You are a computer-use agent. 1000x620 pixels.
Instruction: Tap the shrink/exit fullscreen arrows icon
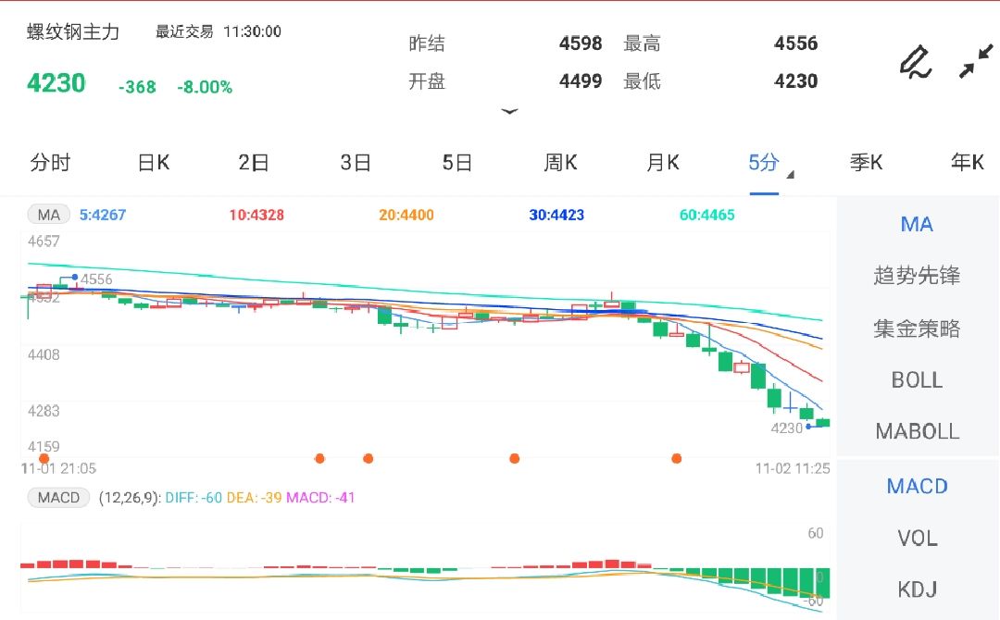(x=976, y=61)
